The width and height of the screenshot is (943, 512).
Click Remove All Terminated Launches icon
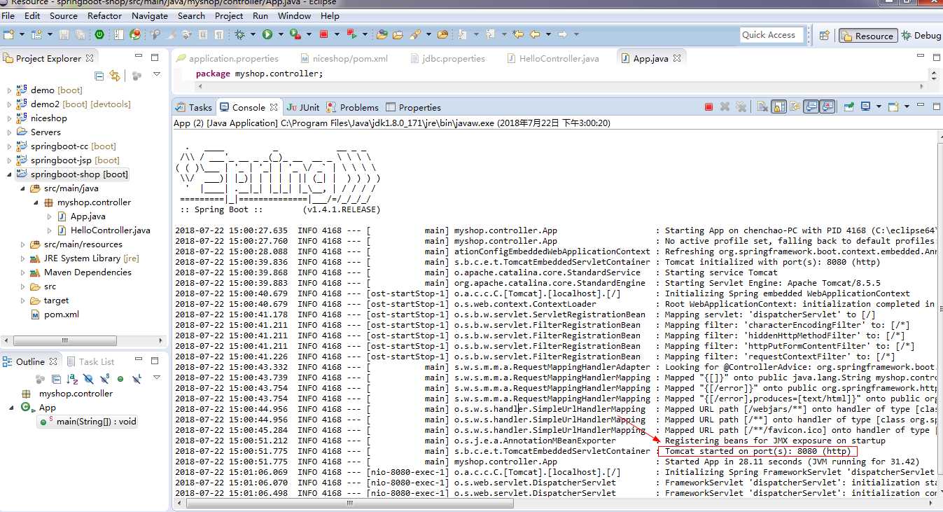click(x=741, y=106)
